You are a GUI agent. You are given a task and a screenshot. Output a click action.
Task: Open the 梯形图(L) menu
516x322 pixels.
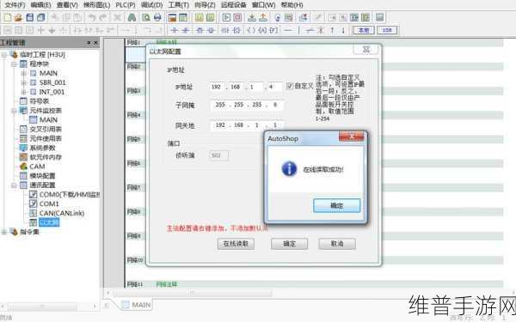click(96, 5)
